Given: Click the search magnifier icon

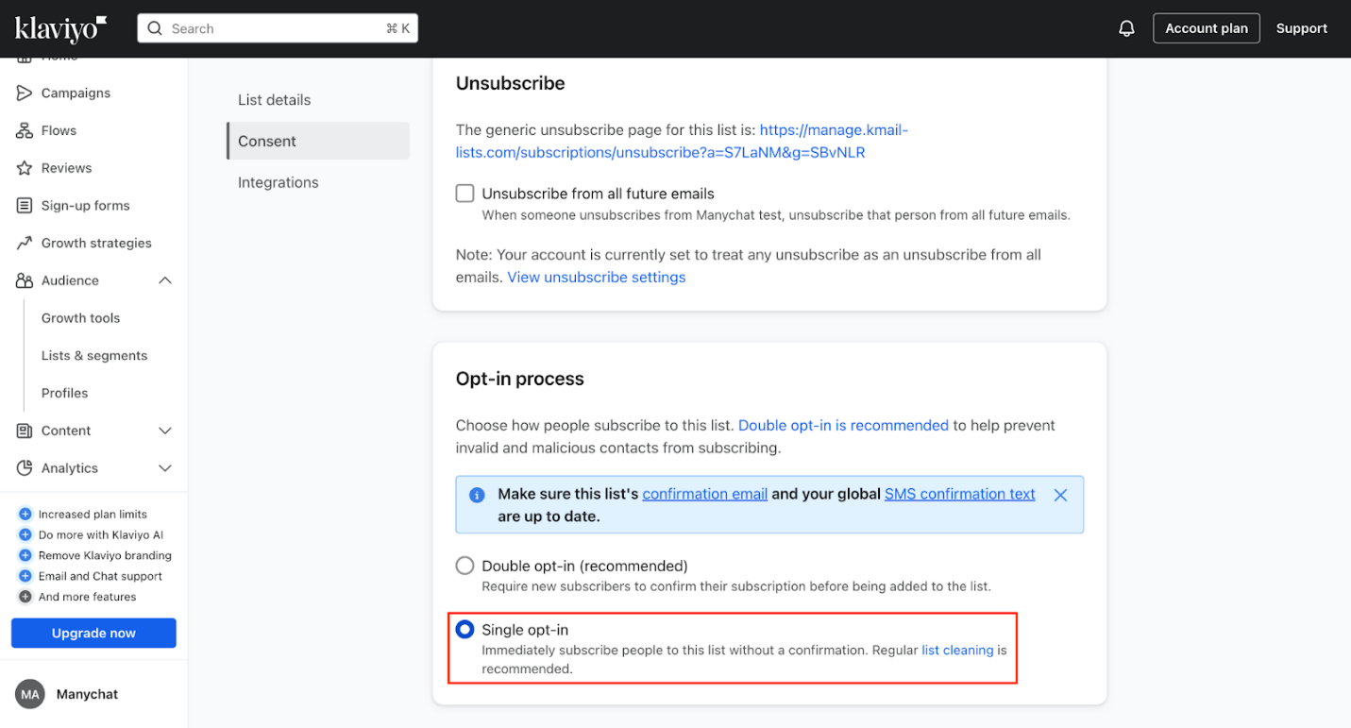Looking at the screenshot, I should pyautogui.click(x=155, y=28).
